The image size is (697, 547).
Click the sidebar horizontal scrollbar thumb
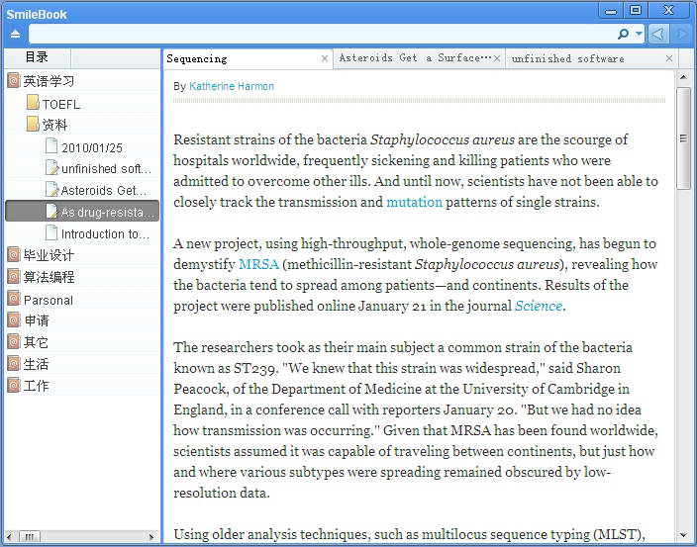coord(30,536)
